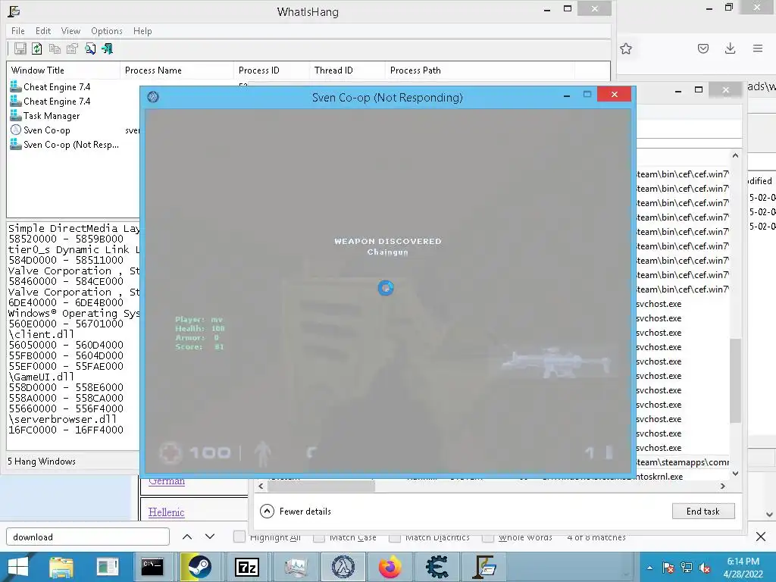
Task: Open the View menu in WhatIsHang
Action: [x=70, y=30]
